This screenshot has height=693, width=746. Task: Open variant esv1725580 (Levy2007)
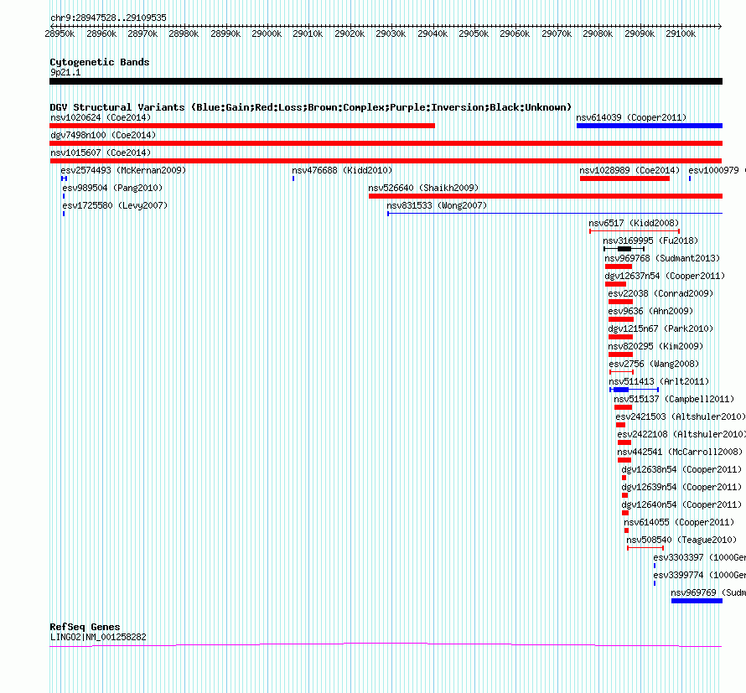115,205
